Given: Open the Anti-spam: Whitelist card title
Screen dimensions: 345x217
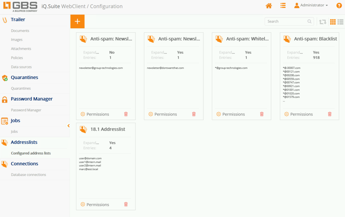Looking at the screenshot, I should tap(247, 39).
